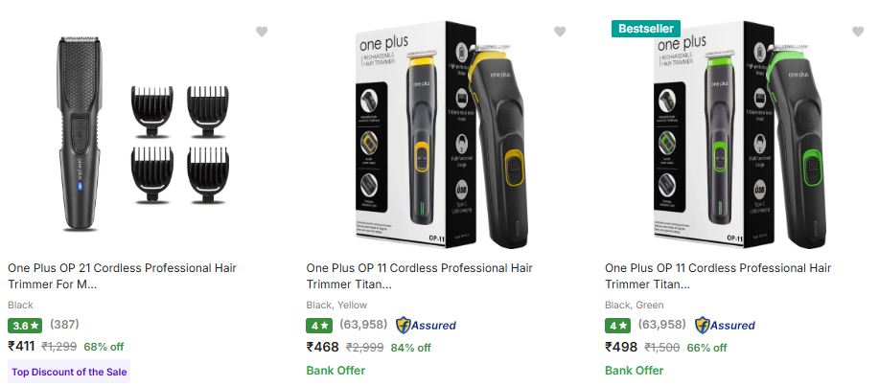This screenshot has height=386, width=879.
Task: Open One Plus OP 21 Cordless trimmer title
Action: [122, 276]
